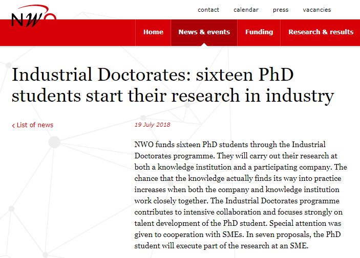The height and width of the screenshot is (258, 360).
Task: Click the paragraph starting 'NWO funds sixteen PhD students'
Action: (x=241, y=195)
